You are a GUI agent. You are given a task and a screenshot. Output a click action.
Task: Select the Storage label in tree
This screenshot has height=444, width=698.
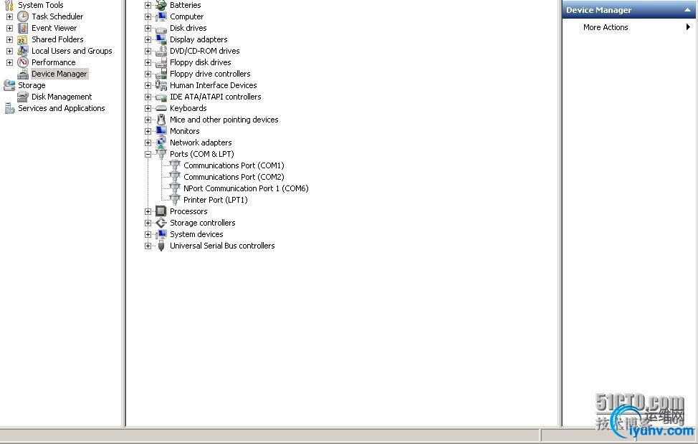tap(32, 85)
